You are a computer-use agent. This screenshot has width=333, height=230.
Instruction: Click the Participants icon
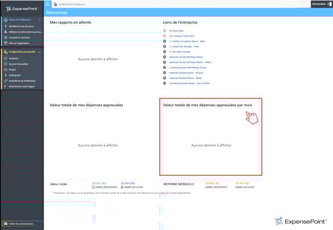(x=6, y=75)
